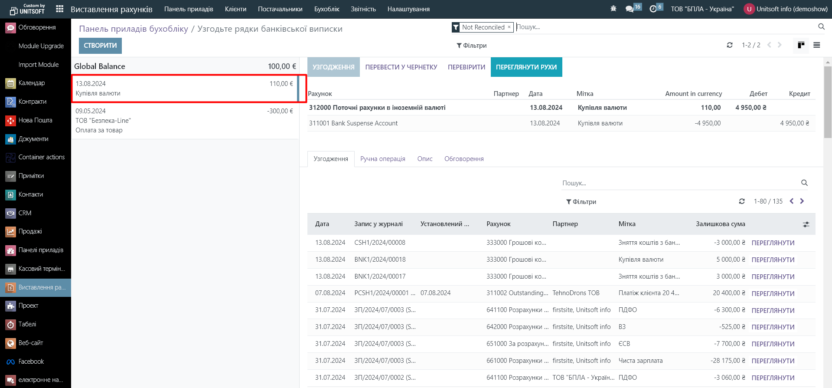The image size is (832, 388).
Task: Open the apps grid menu icon
Action: tap(60, 9)
